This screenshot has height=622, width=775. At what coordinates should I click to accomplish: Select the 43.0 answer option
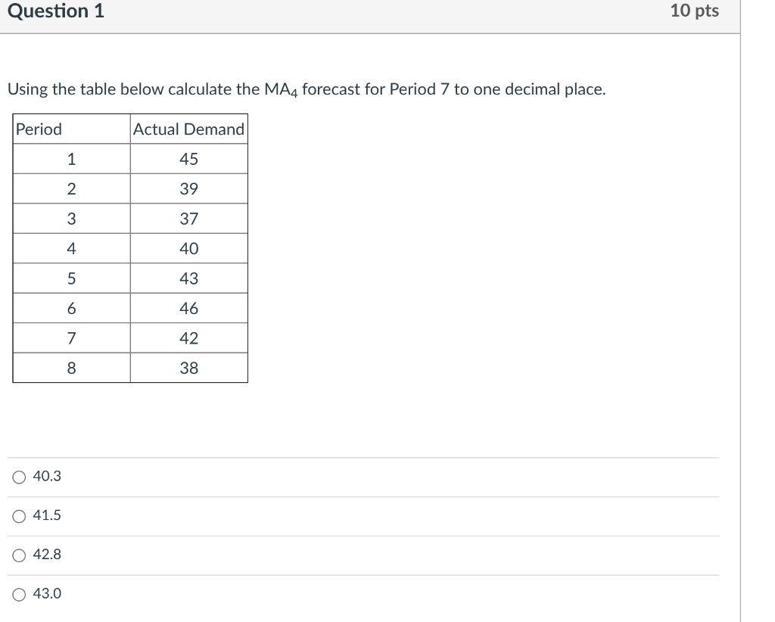pos(18,594)
